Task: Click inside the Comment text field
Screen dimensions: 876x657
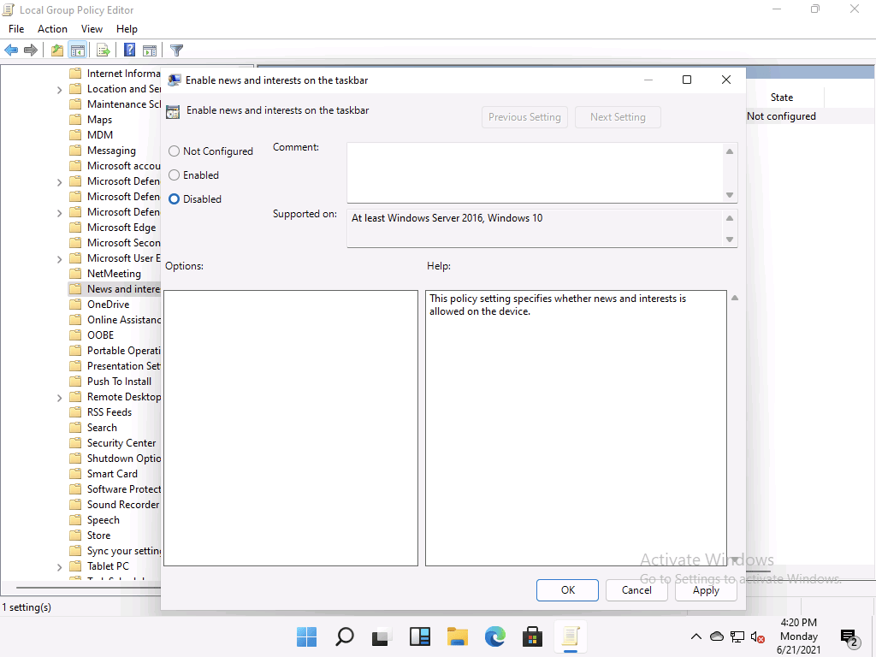Action: pyautogui.click(x=535, y=171)
